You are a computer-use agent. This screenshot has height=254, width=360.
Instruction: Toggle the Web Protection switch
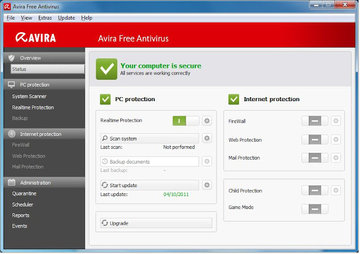(315, 139)
